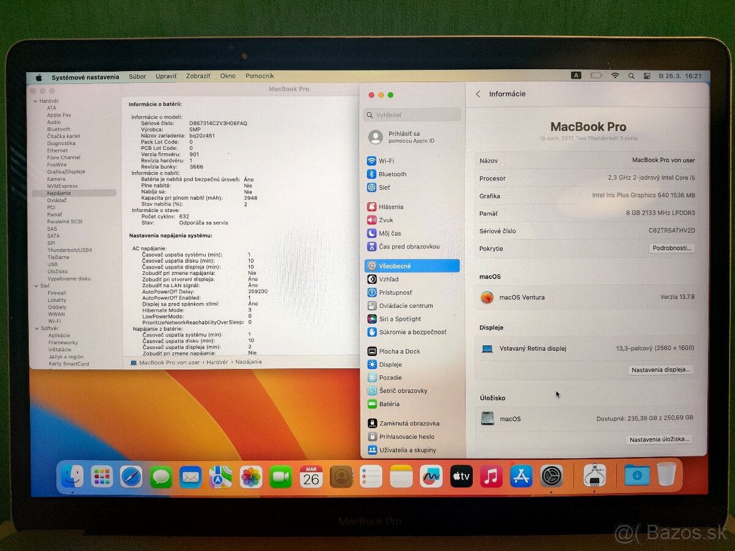Open the App Store from the Dock
This screenshot has height=551, width=735.
click(521, 475)
